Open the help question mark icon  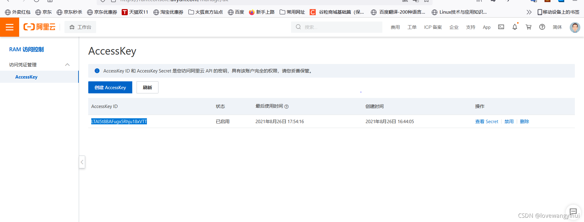(x=542, y=27)
